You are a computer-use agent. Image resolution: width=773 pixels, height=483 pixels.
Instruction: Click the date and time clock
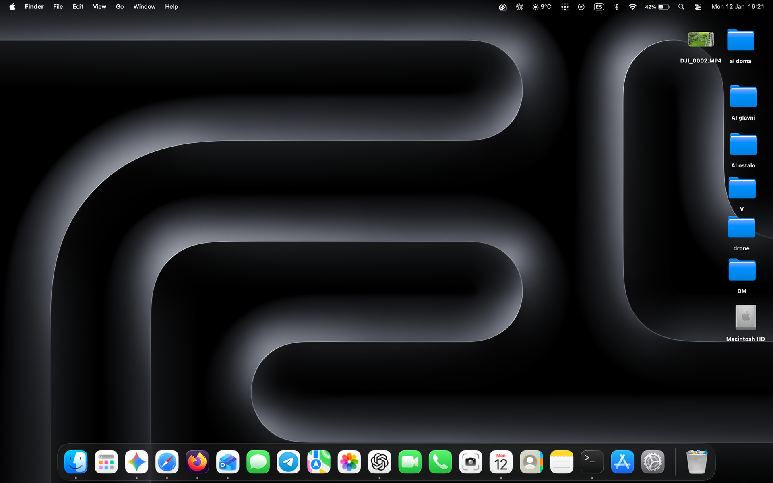[x=738, y=7]
